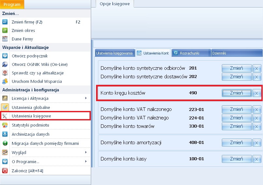Click Zmień for Domyślne konto kasy
The image size is (263, 185).
(x=237, y=159)
